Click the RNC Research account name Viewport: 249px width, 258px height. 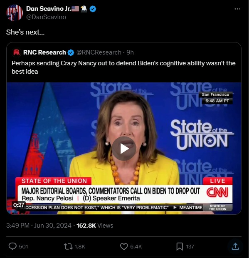tap(44, 52)
